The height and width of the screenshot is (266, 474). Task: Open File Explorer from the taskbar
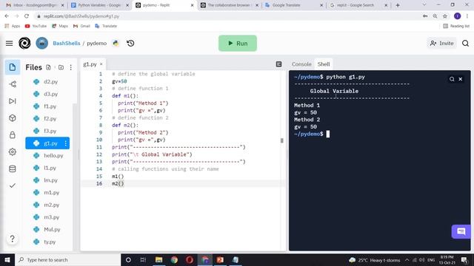pyautogui.click(x=158, y=259)
